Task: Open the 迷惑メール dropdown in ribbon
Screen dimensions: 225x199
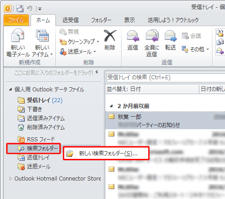Action: pos(94,52)
